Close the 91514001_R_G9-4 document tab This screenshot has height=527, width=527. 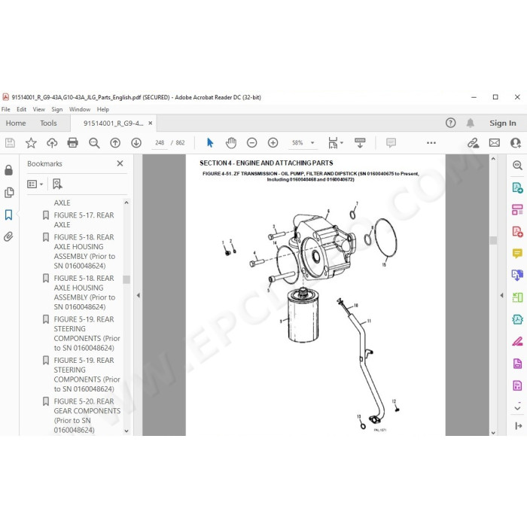click(x=151, y=123)
